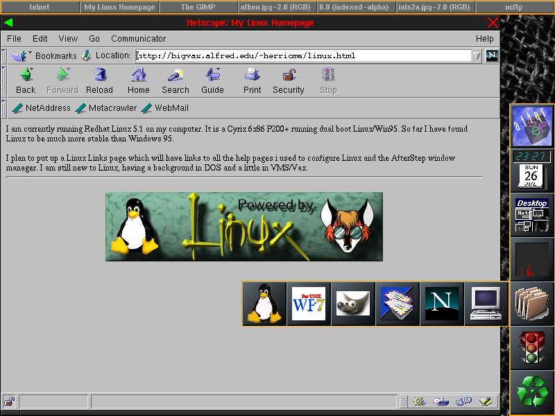Viewport: 555px width, 416px height.
Task: Launch The GIMP Wilber icon
Action: coord(353,304)
